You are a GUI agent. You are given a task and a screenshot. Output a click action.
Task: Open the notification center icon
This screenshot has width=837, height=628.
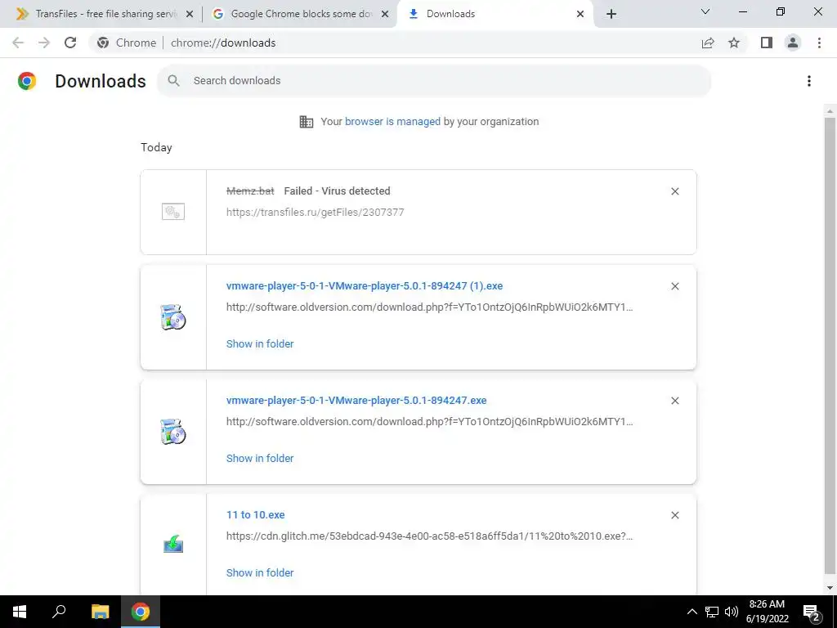(x=812, y=612)
